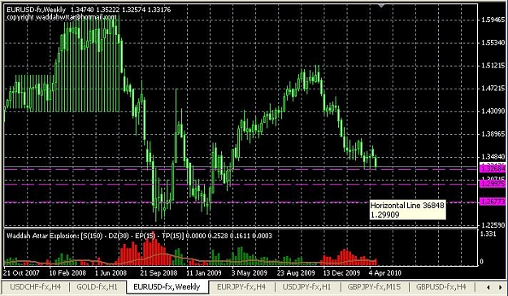This screenshot has height=296, width=508.
Task: Click the magenta 1.26773 price label
Action: [493, 202]
